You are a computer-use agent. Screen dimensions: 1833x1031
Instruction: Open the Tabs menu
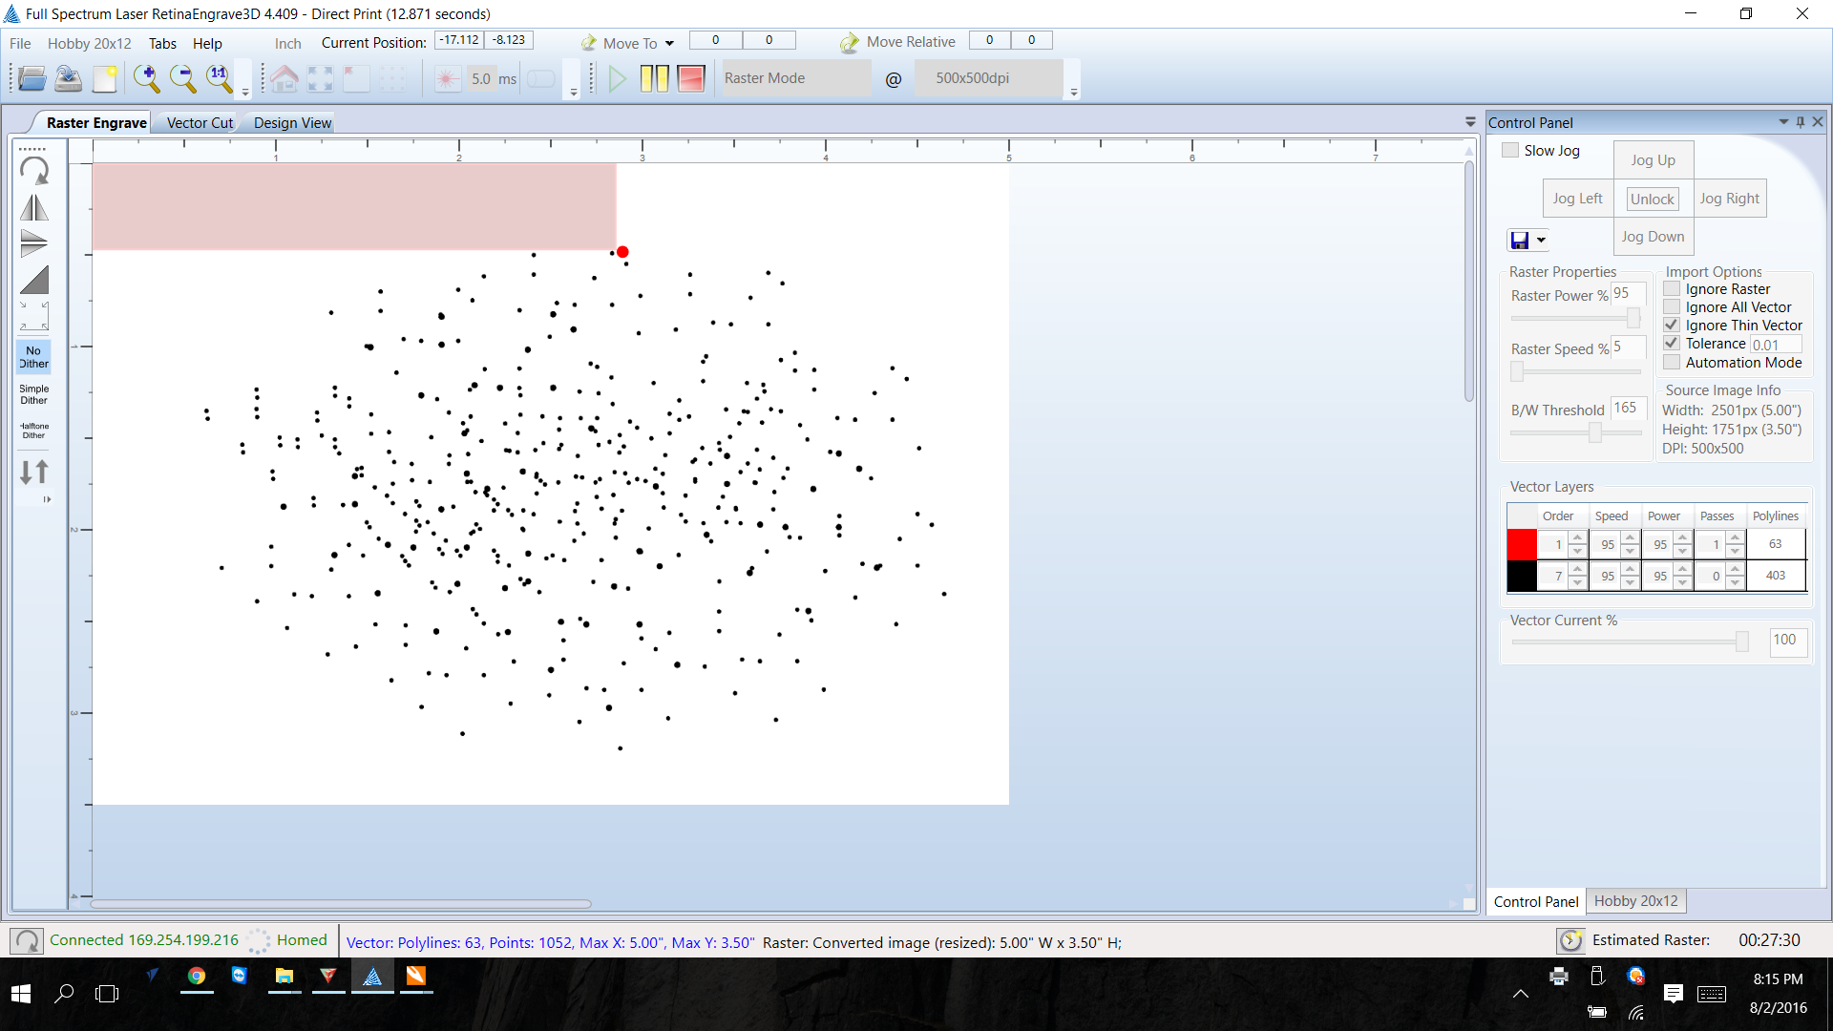pyautogui.click(x=162, y=44)
